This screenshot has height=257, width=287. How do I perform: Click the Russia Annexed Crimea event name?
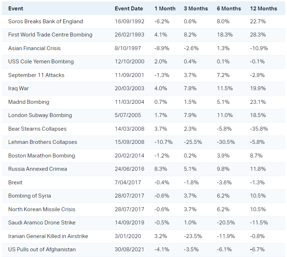(38, 169)
